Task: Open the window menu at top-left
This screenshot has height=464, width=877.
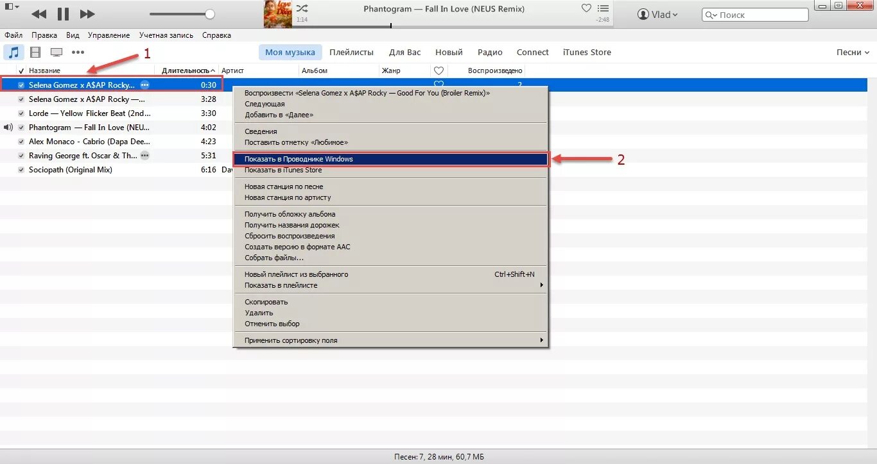Action: click(x=12, y=6)
